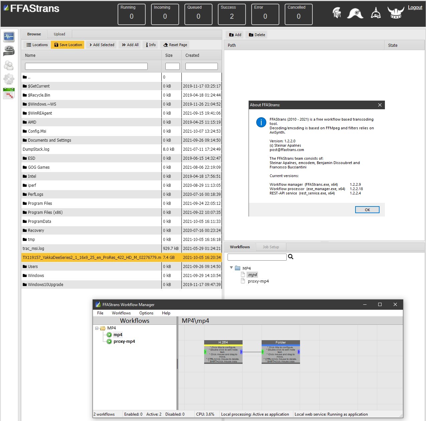Open the film reel job submit icon
The width and height of the screenshot is (426, 421).
pyautogui.click(x=9, y=51)
